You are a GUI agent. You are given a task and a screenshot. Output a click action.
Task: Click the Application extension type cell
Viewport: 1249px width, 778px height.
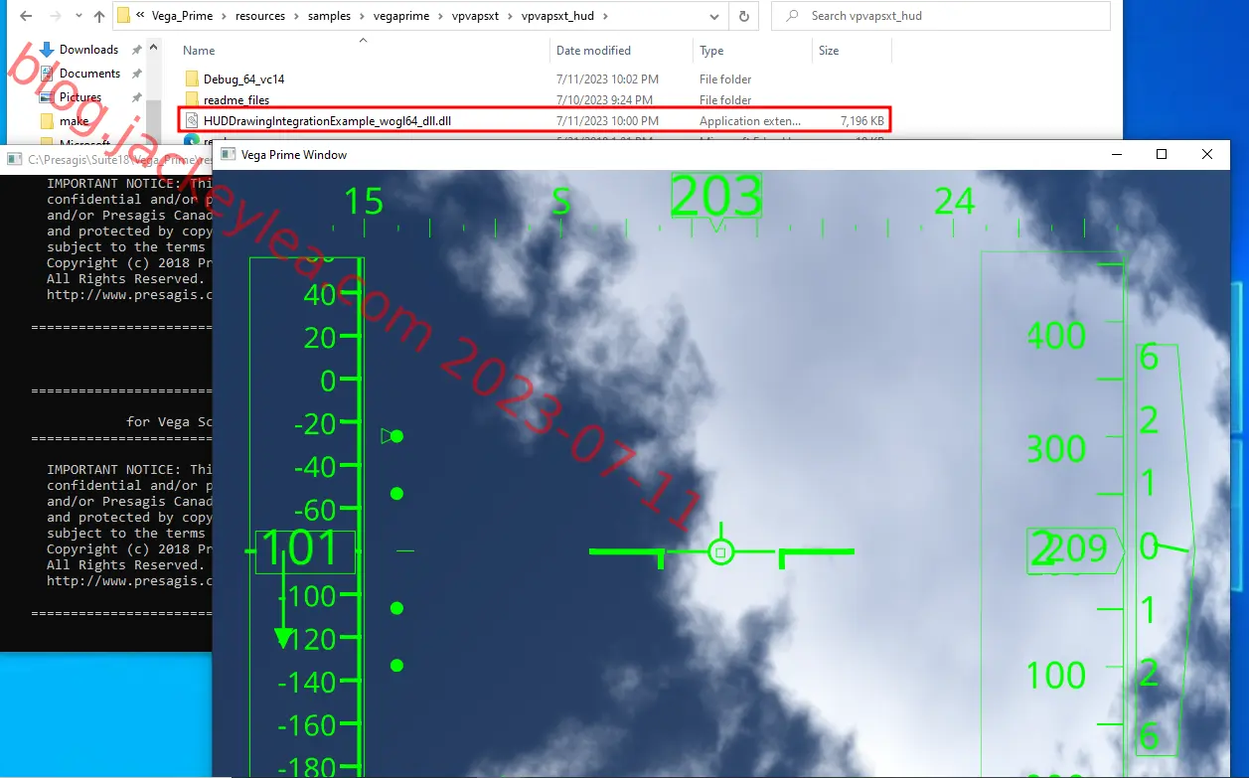(x=750, y=121)
